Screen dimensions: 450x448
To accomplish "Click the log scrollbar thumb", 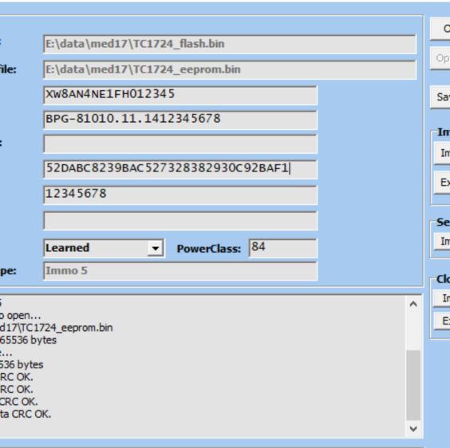I will pos(413,385).
